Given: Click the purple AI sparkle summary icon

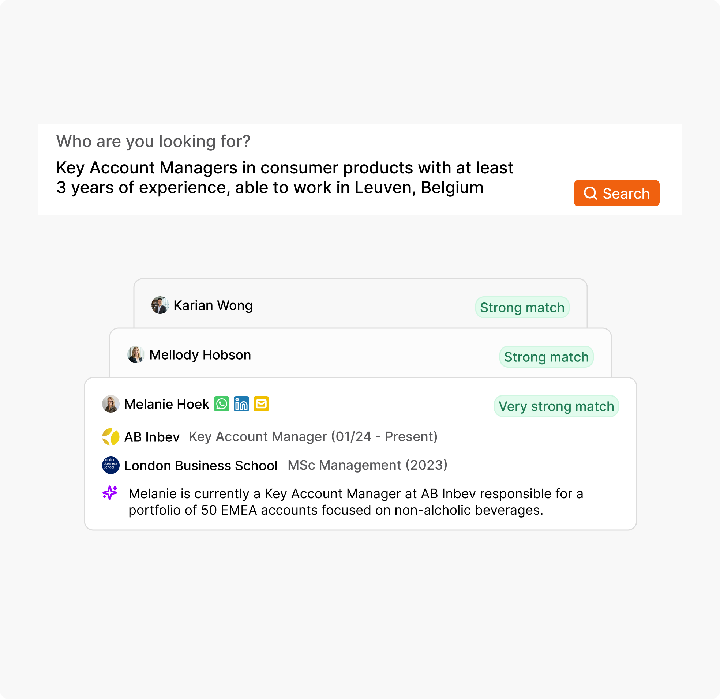Looking at the screenshot, I should click(x=110, y=493).
